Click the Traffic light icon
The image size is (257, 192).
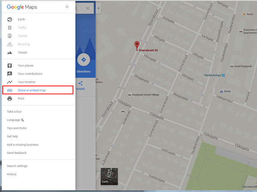point(10,28)
